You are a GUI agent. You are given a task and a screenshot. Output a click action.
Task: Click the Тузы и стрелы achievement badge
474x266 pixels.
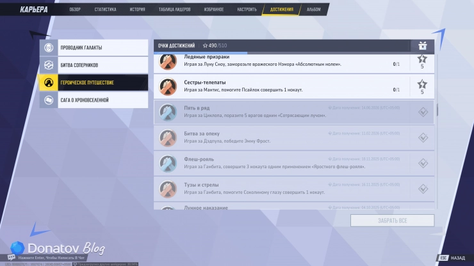[x=168, y=189]
